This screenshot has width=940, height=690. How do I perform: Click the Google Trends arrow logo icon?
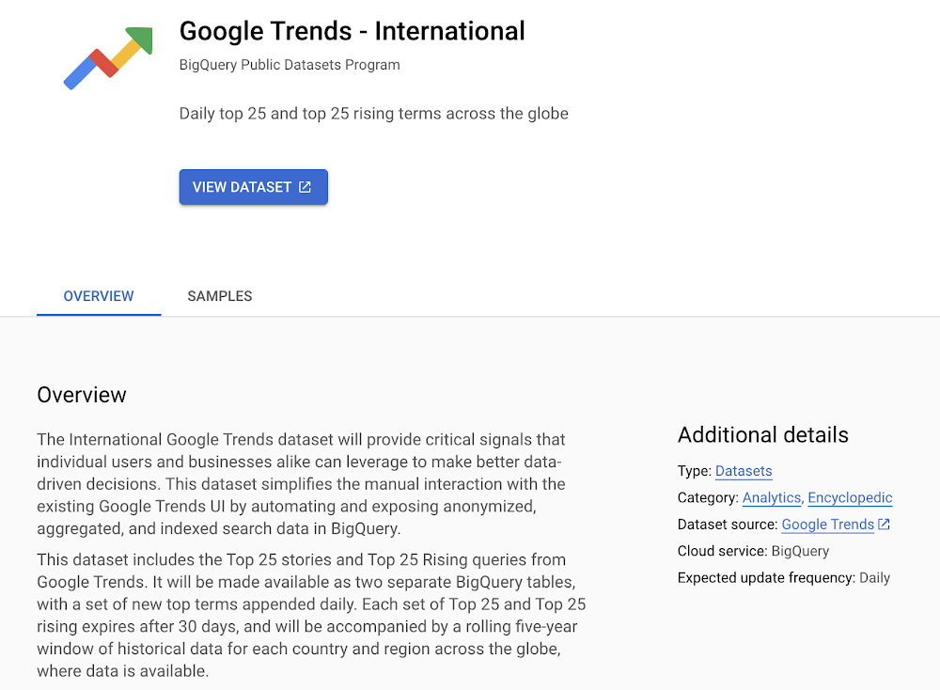tap(106, 56)
